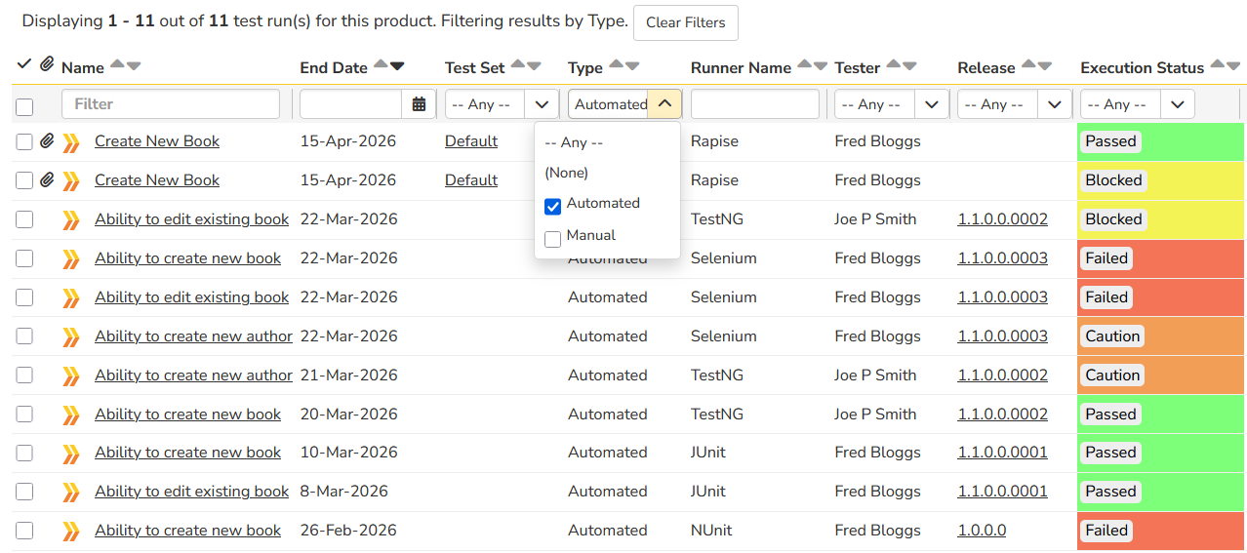The image size is (1247, 553).
Task: Click attachment paperclip on Blocked Create New Book
Action: 47,180
